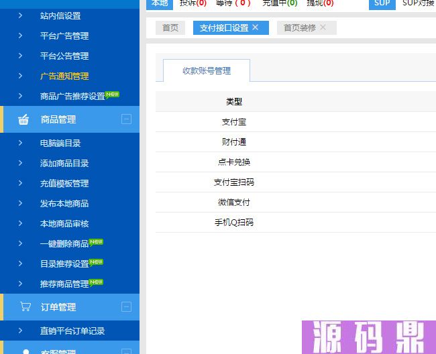Screen dimensions: 436x354
Task: Open 站内信设置 in the sidebar
Action: coord(60,16)
